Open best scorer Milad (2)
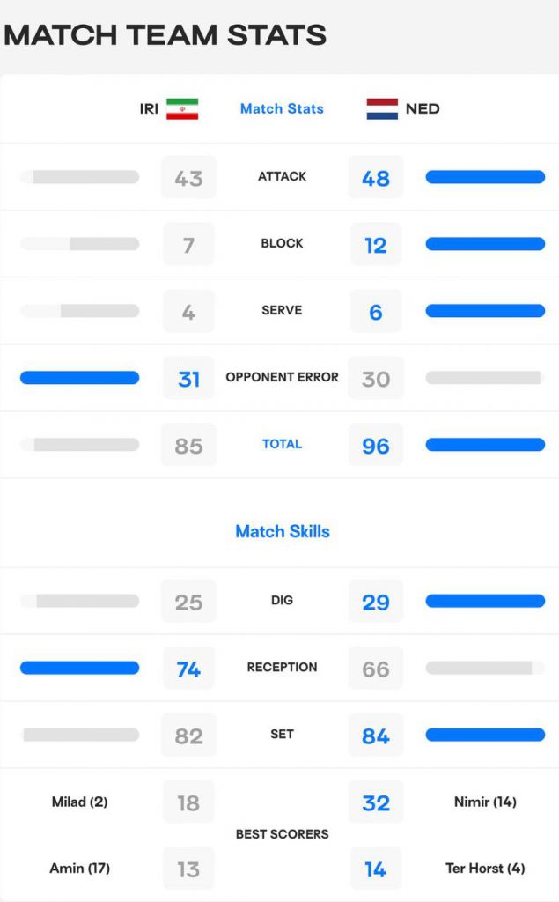Screen dimensions: 559x902 80,802
